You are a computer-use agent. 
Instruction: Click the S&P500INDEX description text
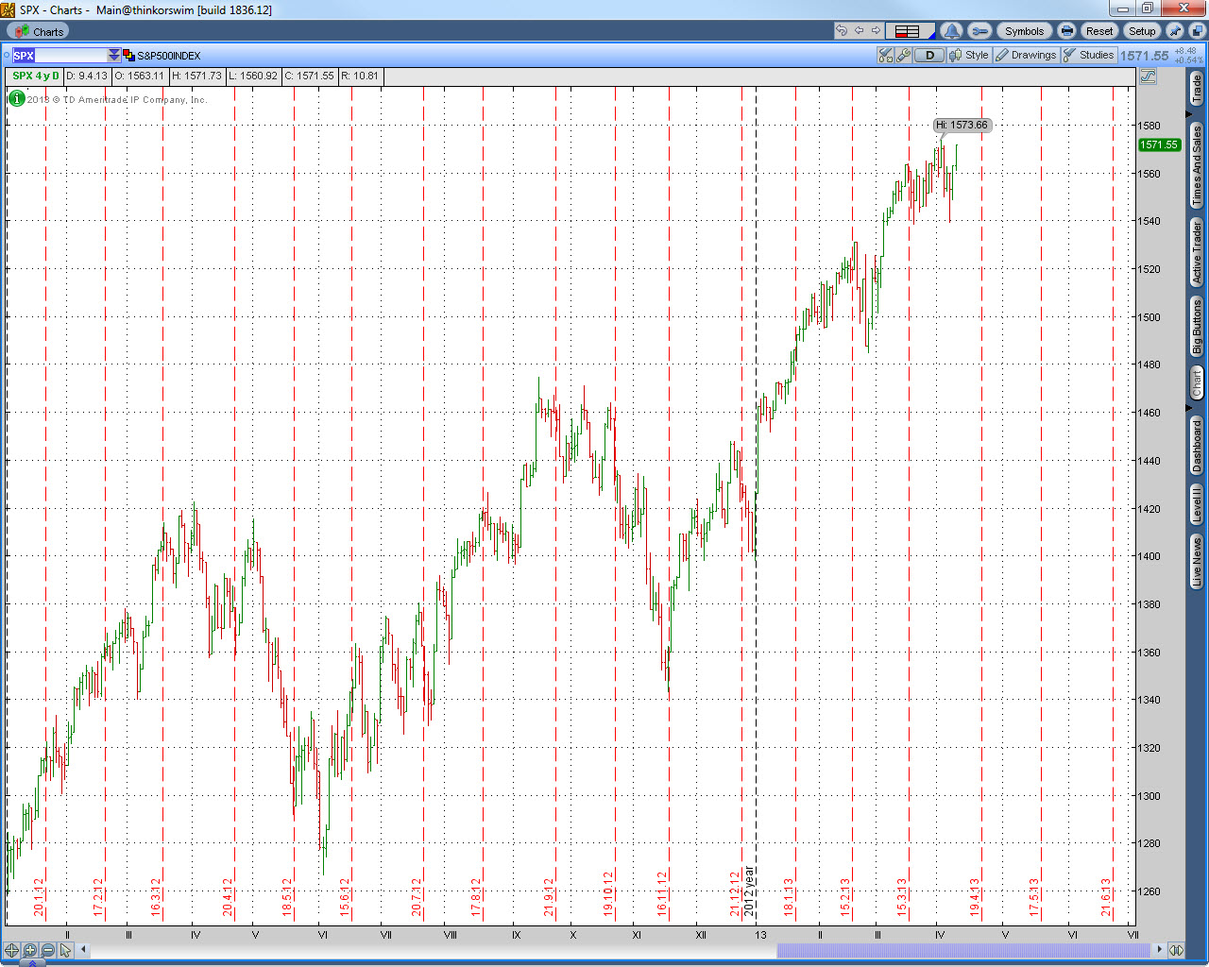[169, 56]
